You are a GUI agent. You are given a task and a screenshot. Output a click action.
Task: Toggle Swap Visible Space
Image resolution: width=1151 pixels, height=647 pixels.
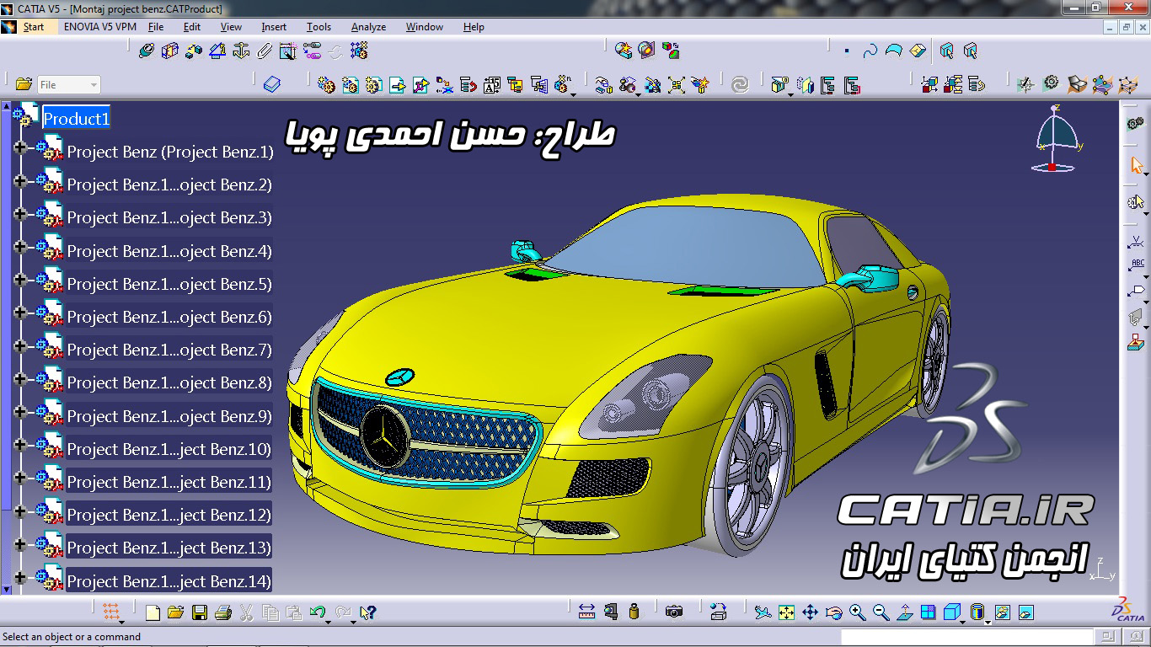(1026, 612)
